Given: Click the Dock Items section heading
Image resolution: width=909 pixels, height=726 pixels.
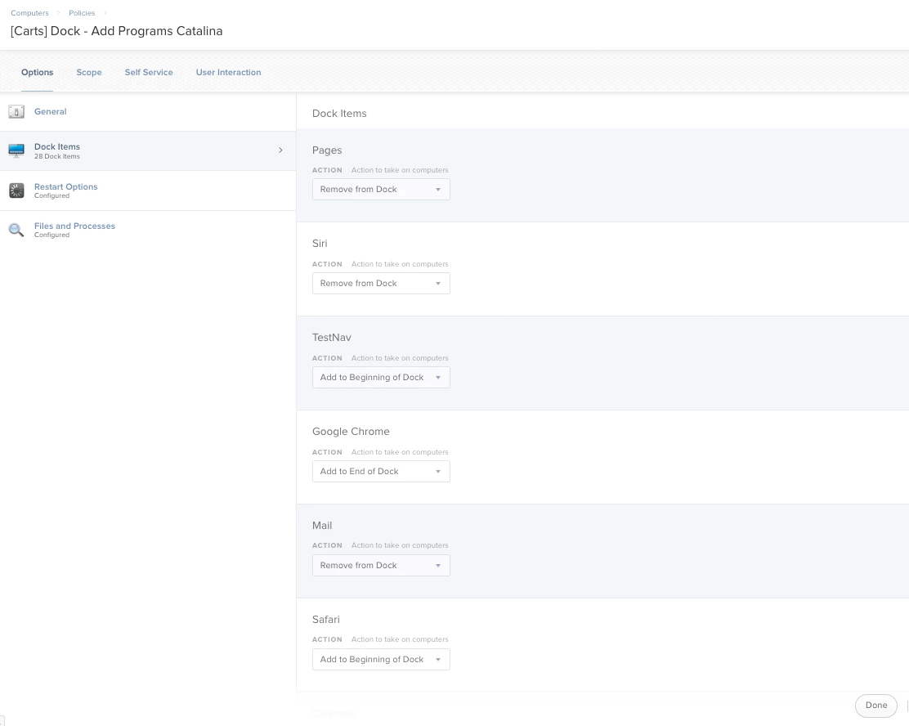Looking at the screenshot, I should (x=339, y=114).
